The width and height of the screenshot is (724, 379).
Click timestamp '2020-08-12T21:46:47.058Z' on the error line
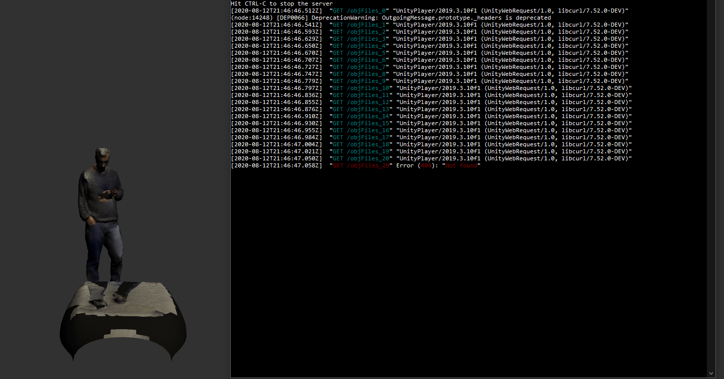tap(276, 165)
